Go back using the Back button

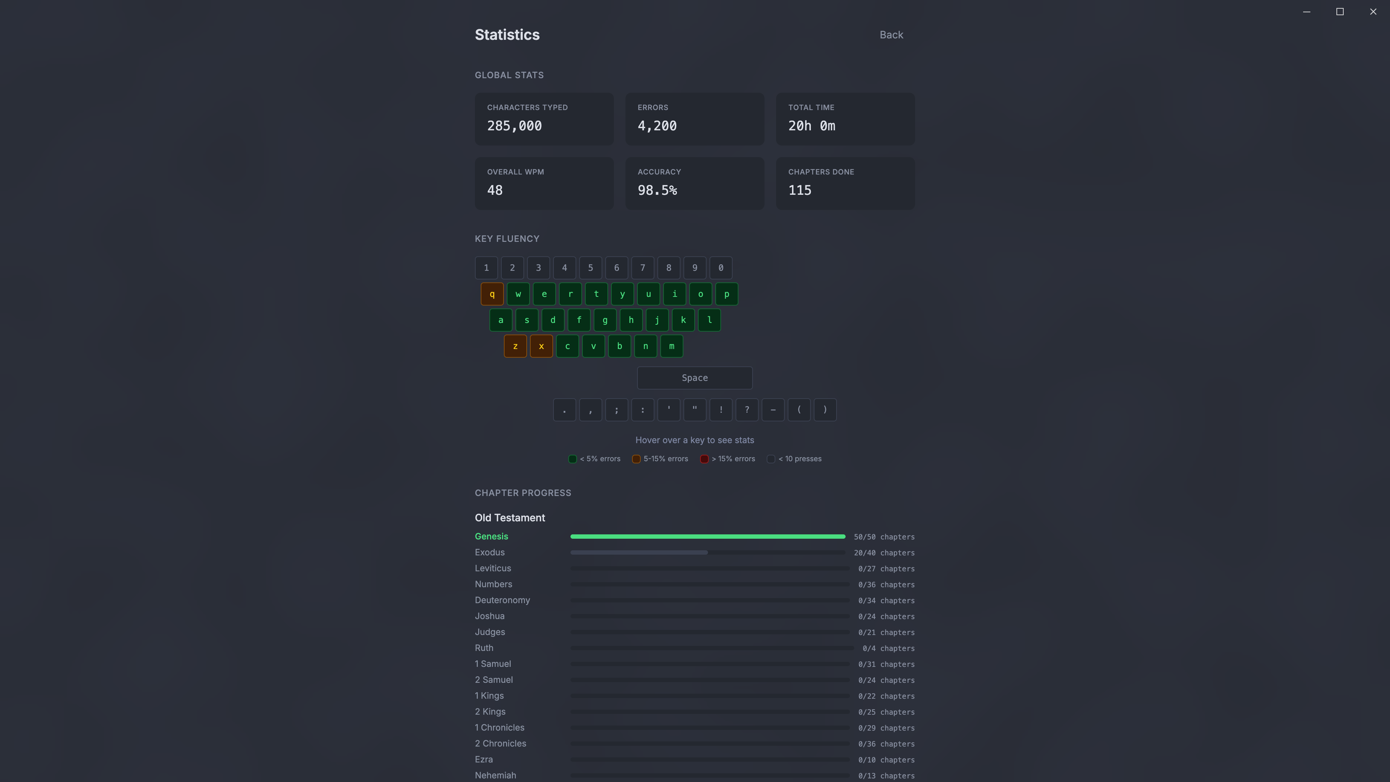coord(891,34)
